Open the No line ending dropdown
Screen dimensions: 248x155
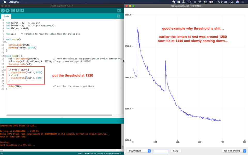(234, 151)
